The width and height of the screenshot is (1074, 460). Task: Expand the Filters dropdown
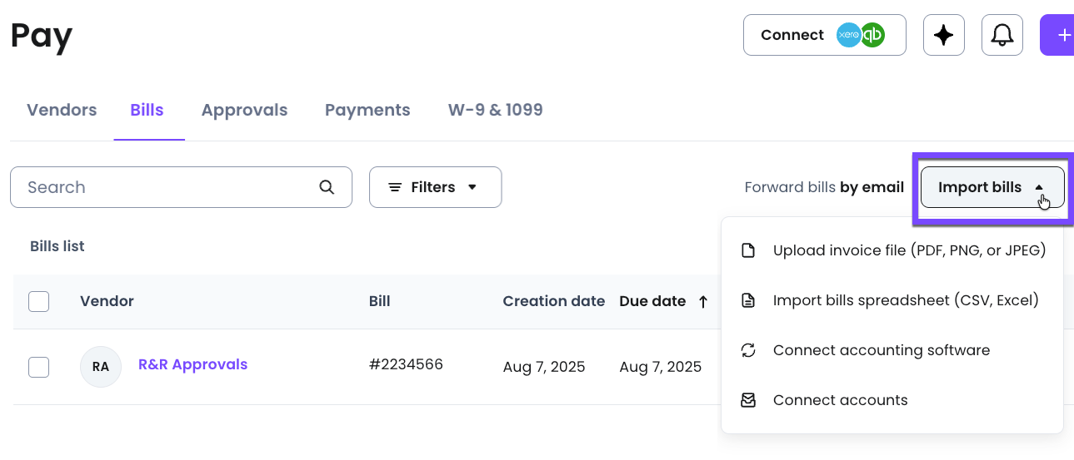point(435,187)
